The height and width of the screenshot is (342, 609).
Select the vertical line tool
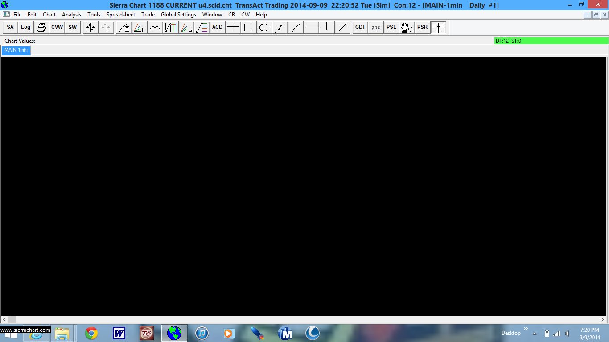pos(327,27)
